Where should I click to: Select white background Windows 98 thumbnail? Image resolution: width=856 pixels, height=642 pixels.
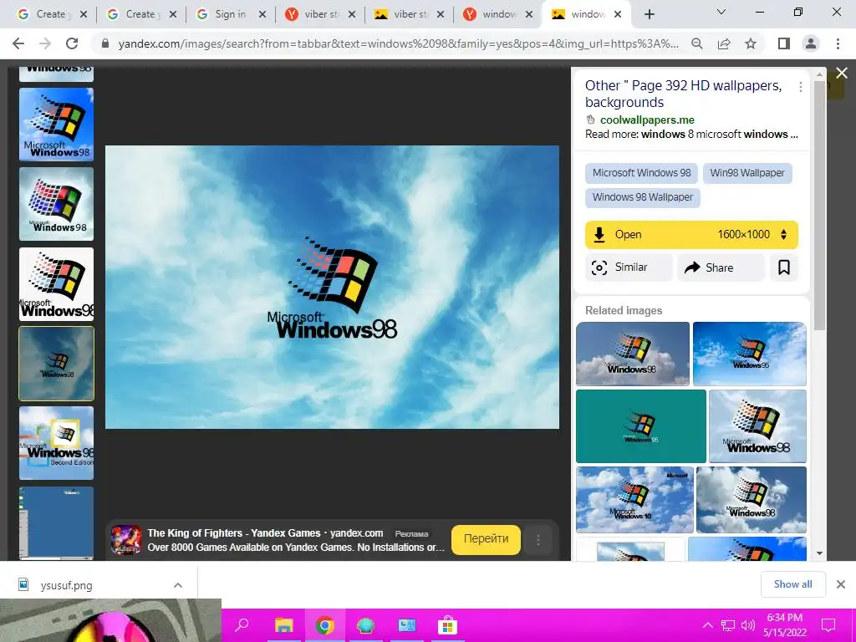56,284
